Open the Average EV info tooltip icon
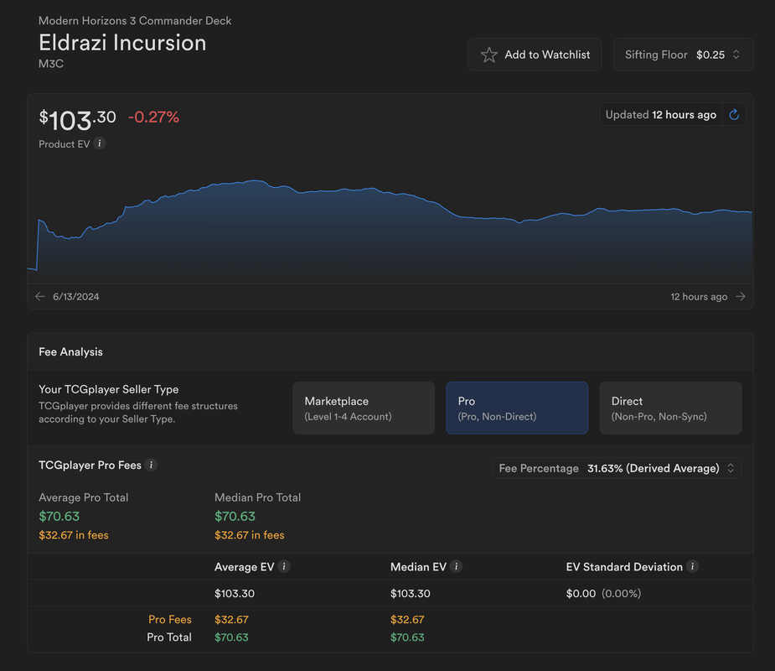The width and height of the screenshot is (775, 671). click(x=284, y=567)
